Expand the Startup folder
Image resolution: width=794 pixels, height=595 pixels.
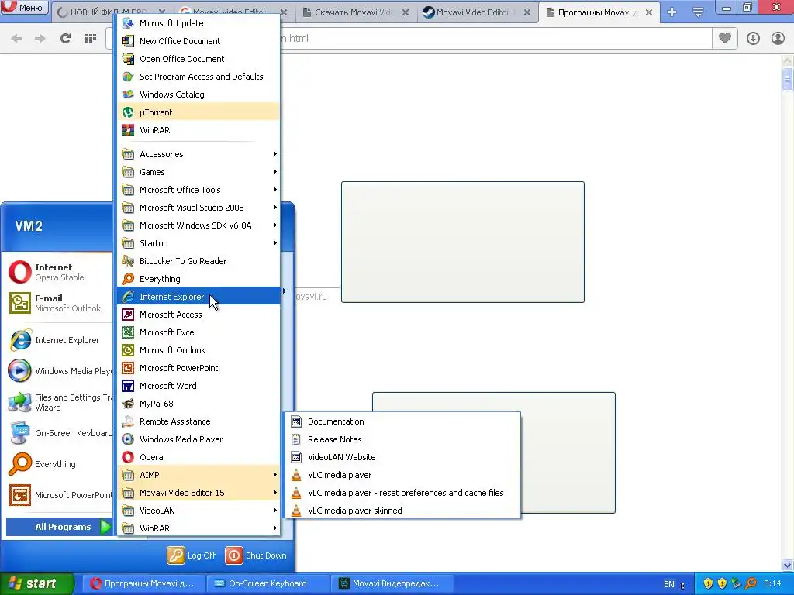(198, 243)
